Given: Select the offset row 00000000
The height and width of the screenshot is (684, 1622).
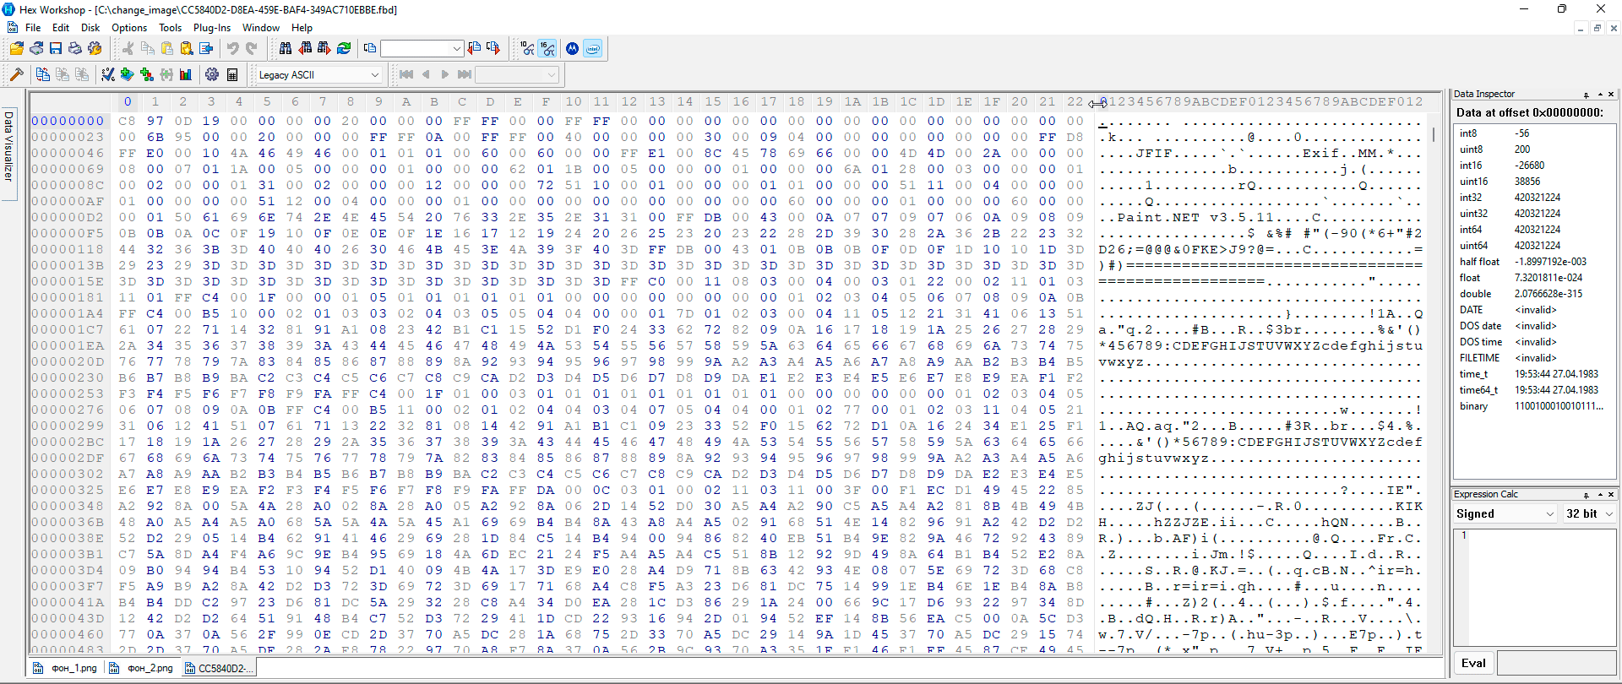Looking at the screenshot, I should [x=68, y=121].
